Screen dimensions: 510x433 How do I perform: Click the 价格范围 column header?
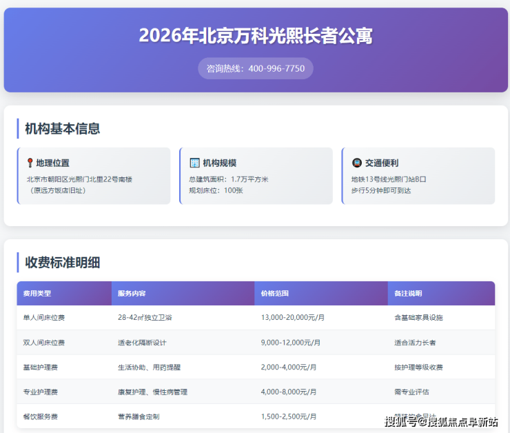(x=275, y=293)
